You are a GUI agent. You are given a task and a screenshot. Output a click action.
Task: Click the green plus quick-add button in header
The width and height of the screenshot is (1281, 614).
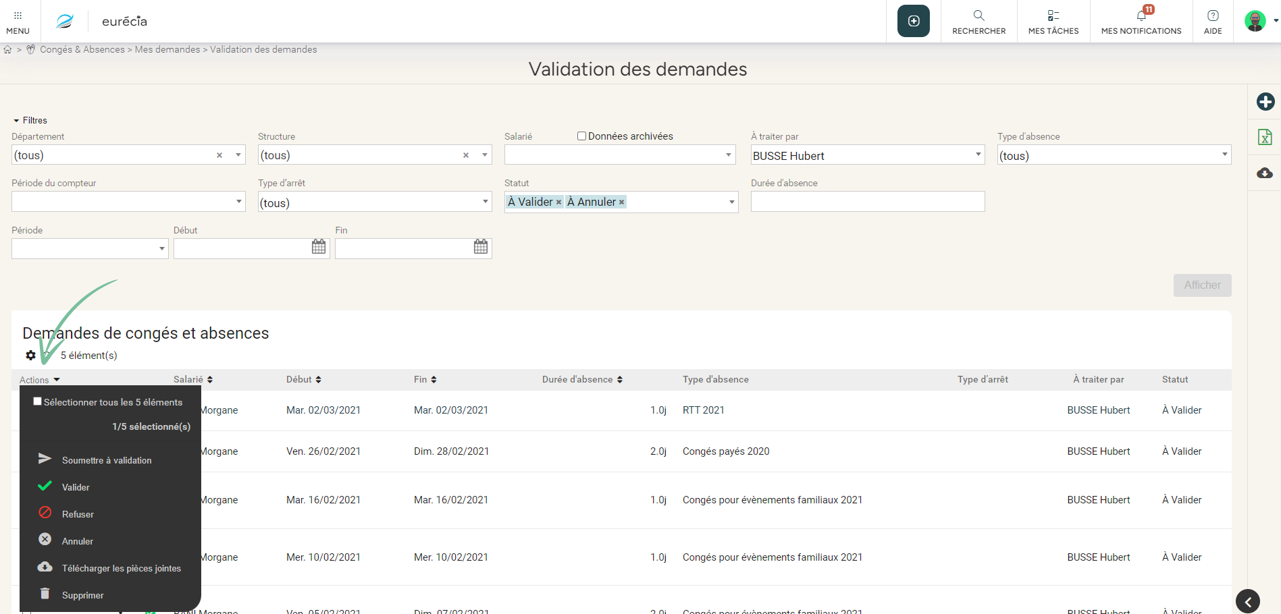pyautogui.click(x=913, y=21)
